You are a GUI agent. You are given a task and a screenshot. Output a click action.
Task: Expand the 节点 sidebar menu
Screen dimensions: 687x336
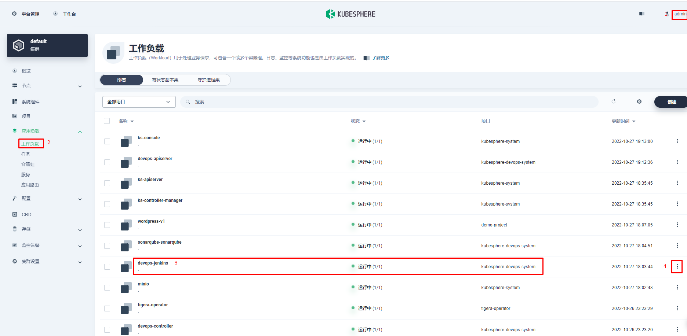80,86
